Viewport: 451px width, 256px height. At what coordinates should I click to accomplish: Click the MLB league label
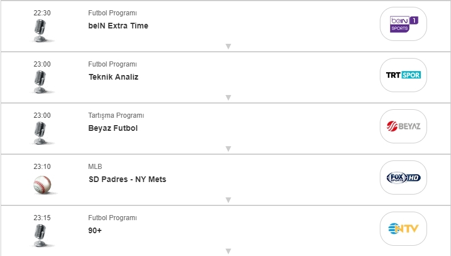pyautogui.click(x=95, y=167)
